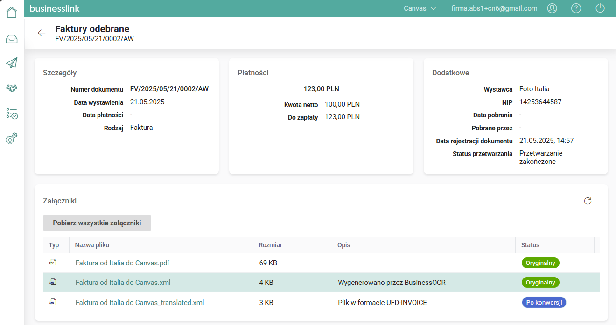Click the businesslink logo
The height and width of the screenshot is (325, 616).
click(x=55, y=8)
